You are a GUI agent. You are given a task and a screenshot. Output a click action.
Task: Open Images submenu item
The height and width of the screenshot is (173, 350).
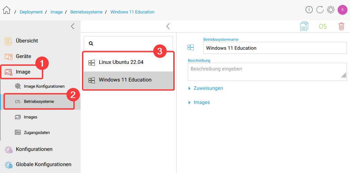30,117
